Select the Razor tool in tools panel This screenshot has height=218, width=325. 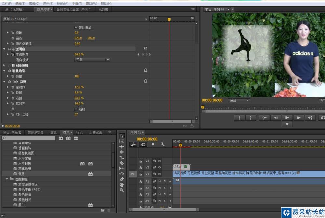point(122,163)
